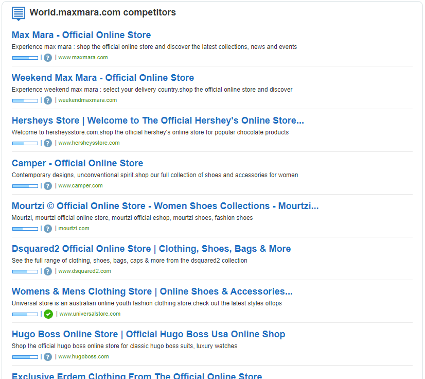Screen dimensions: 425x379
Task: Visit the www.hugoboss.com green URL
Action: (x=83, y=356)
